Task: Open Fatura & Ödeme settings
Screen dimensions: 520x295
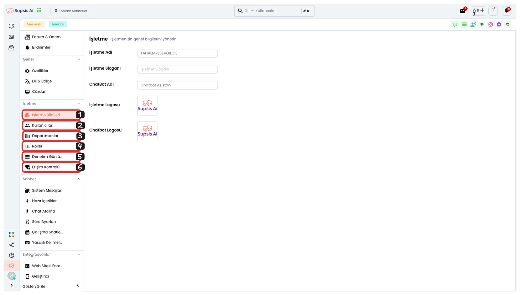Action: click(x=52, y=37)
